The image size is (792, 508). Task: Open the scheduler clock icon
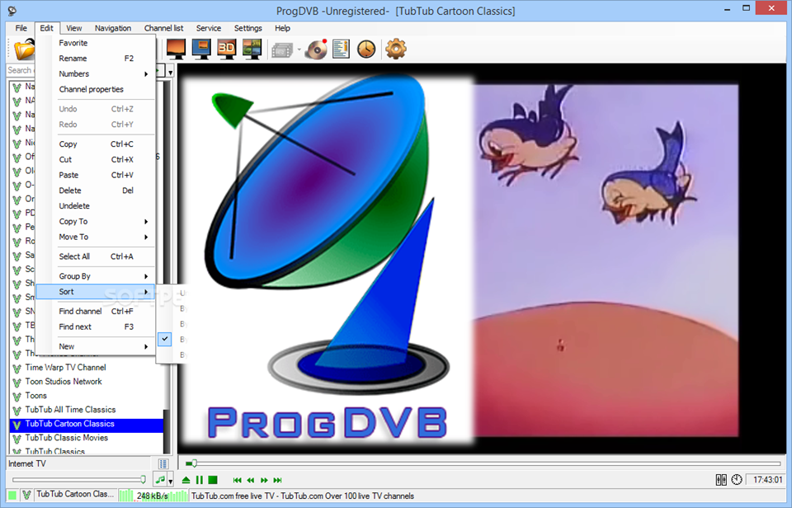click(x=366, y=49)
